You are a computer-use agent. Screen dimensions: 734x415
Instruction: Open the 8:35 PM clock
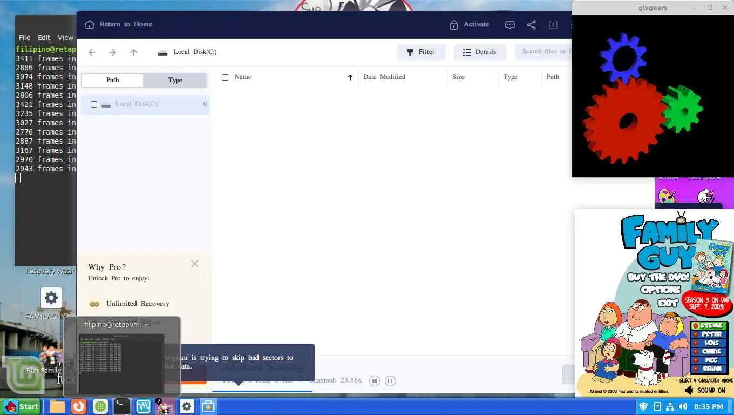[x=708, y=406]
